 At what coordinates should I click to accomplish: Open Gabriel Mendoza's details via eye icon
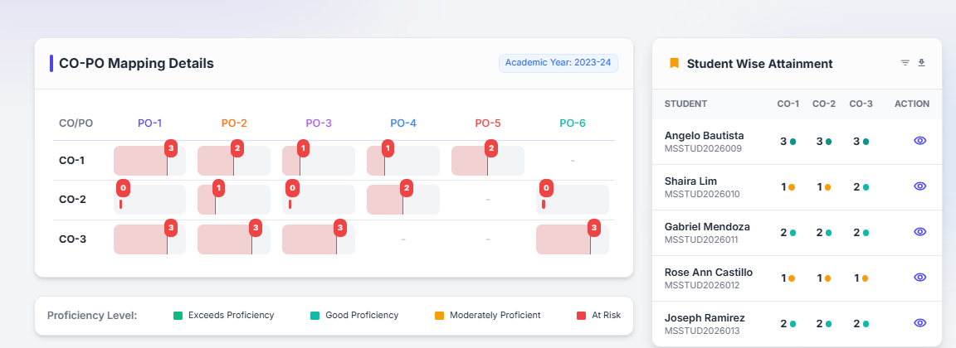point(919,232)
